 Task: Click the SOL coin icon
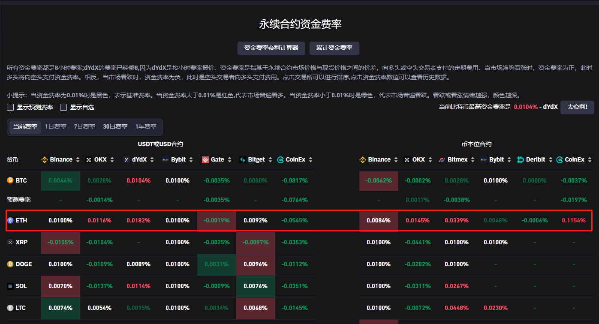(10, 286)
